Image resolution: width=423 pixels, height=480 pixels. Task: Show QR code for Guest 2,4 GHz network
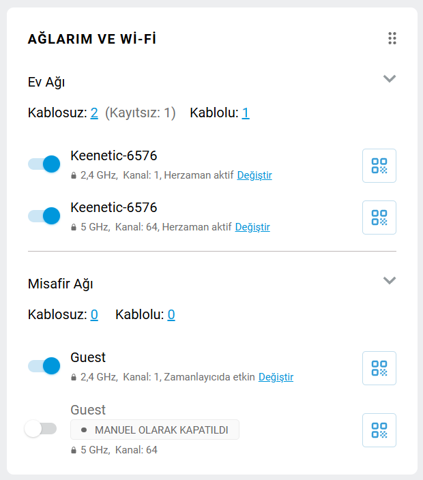379,368
